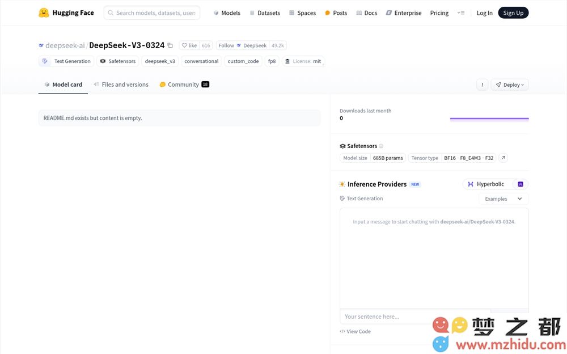Open the Pricing page

pos(439,12)
